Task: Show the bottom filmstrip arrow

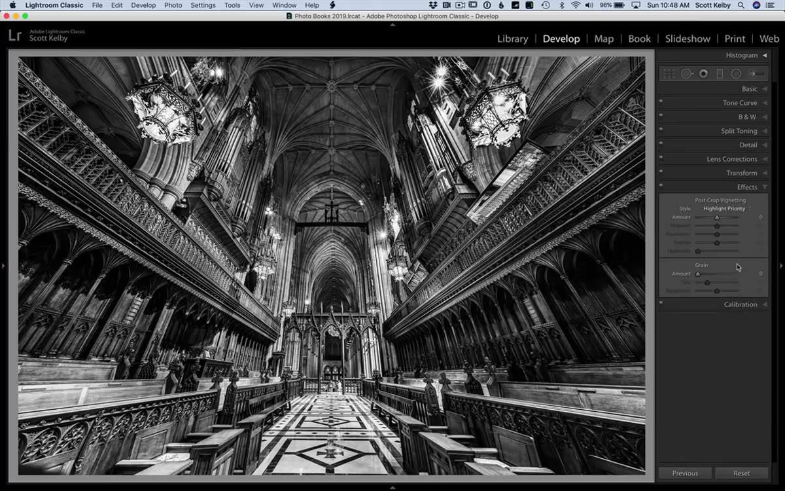Action: pos(392,487)
